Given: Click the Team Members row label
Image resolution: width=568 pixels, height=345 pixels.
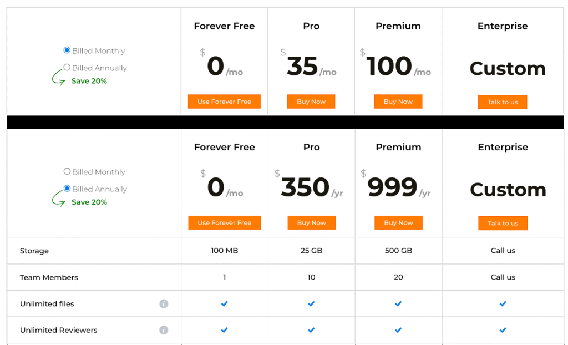Looking at the screenshot, I should (49, 277).
